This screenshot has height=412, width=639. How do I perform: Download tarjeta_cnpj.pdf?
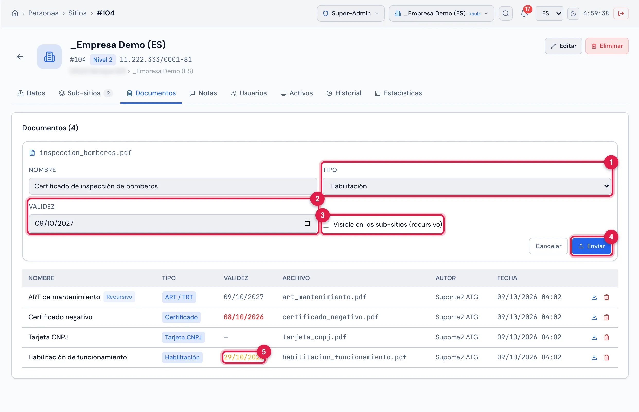tap(594, 337)
